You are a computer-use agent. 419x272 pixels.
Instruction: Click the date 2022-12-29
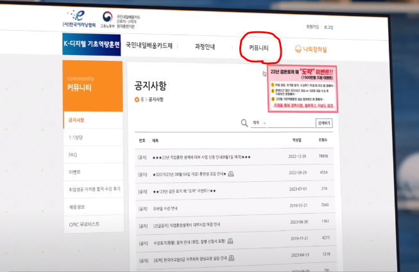297,156
